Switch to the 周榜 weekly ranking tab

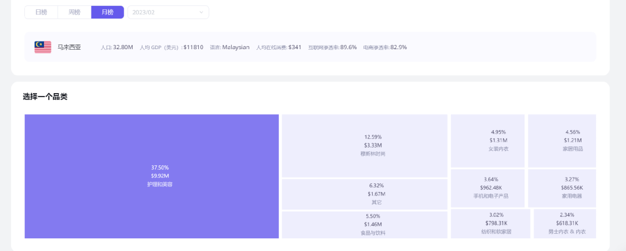74,12
